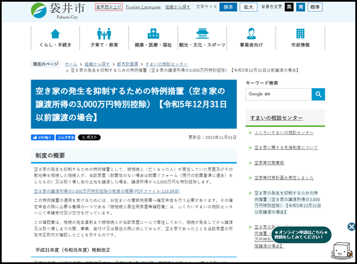357x264 pixels.
Task: Open すまいの相談センター breadcrumb link
Action: [166, 64]
